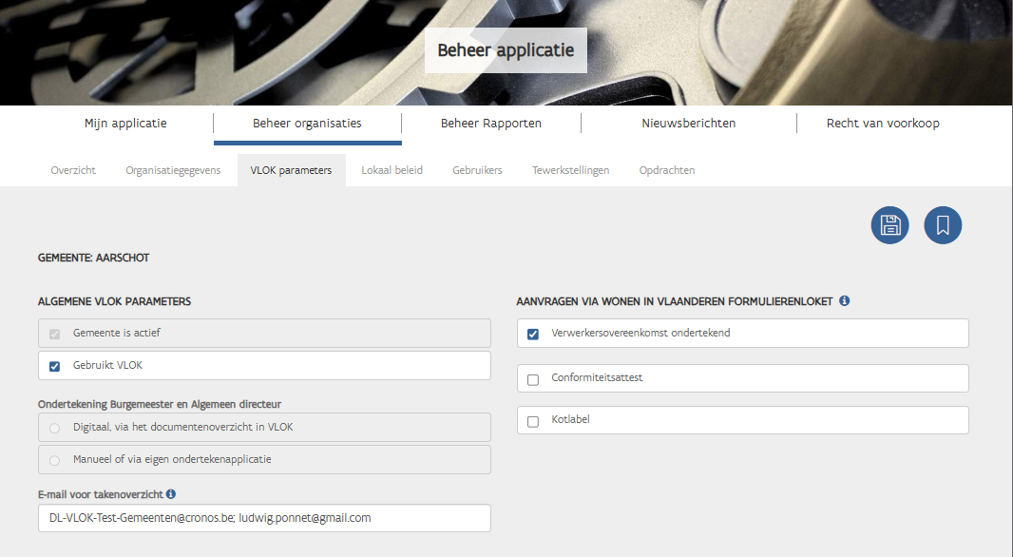Click info icon beside formulierenloket heading

point(845,301)
